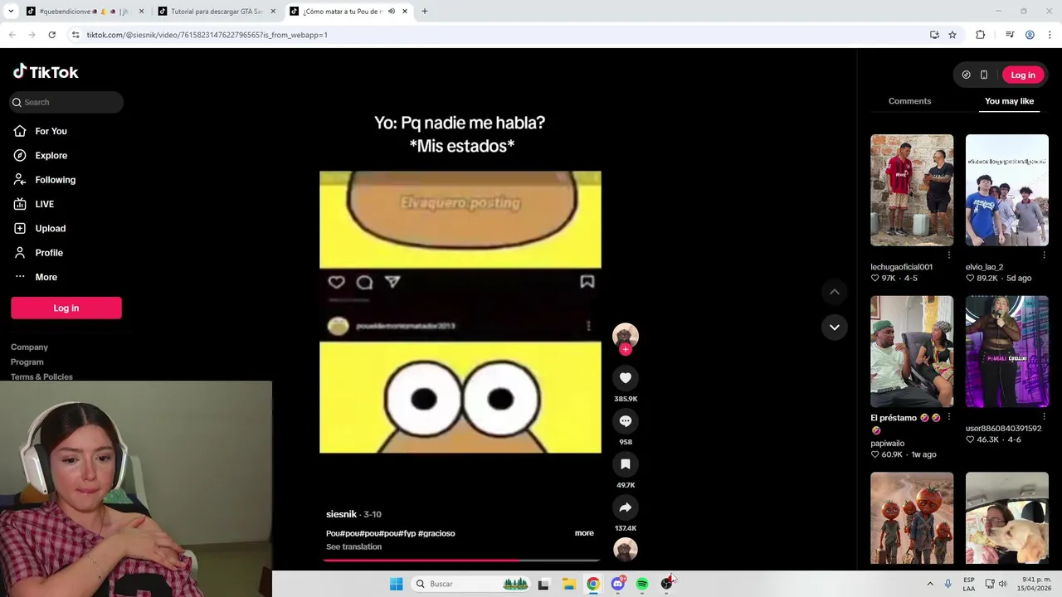Screen dimensions: 1062x597
Task: Seek in the red video progress bar
Action: click(460, 561)
